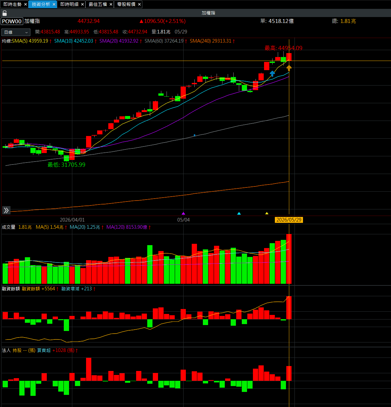Click the 高:44933.95 high price
Image resolution: width=391 pixels, height=407 pixels.
click(77, 32)
